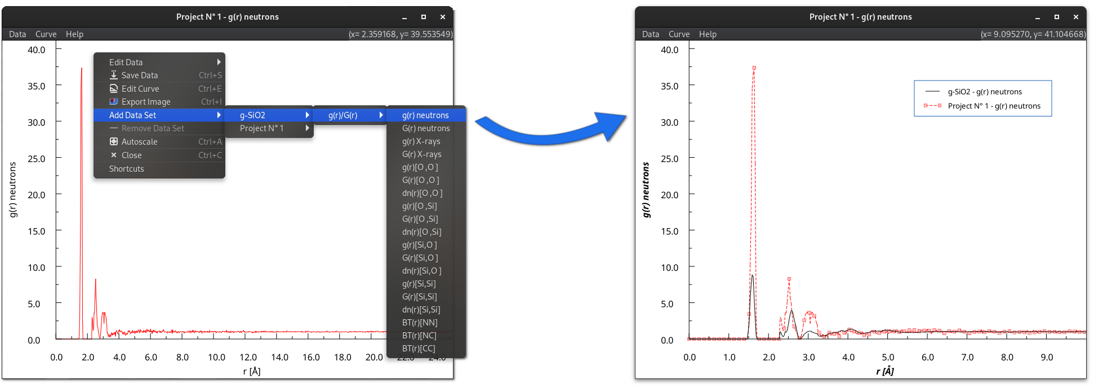Click the Add Data Set menu entry

[133, 115]
